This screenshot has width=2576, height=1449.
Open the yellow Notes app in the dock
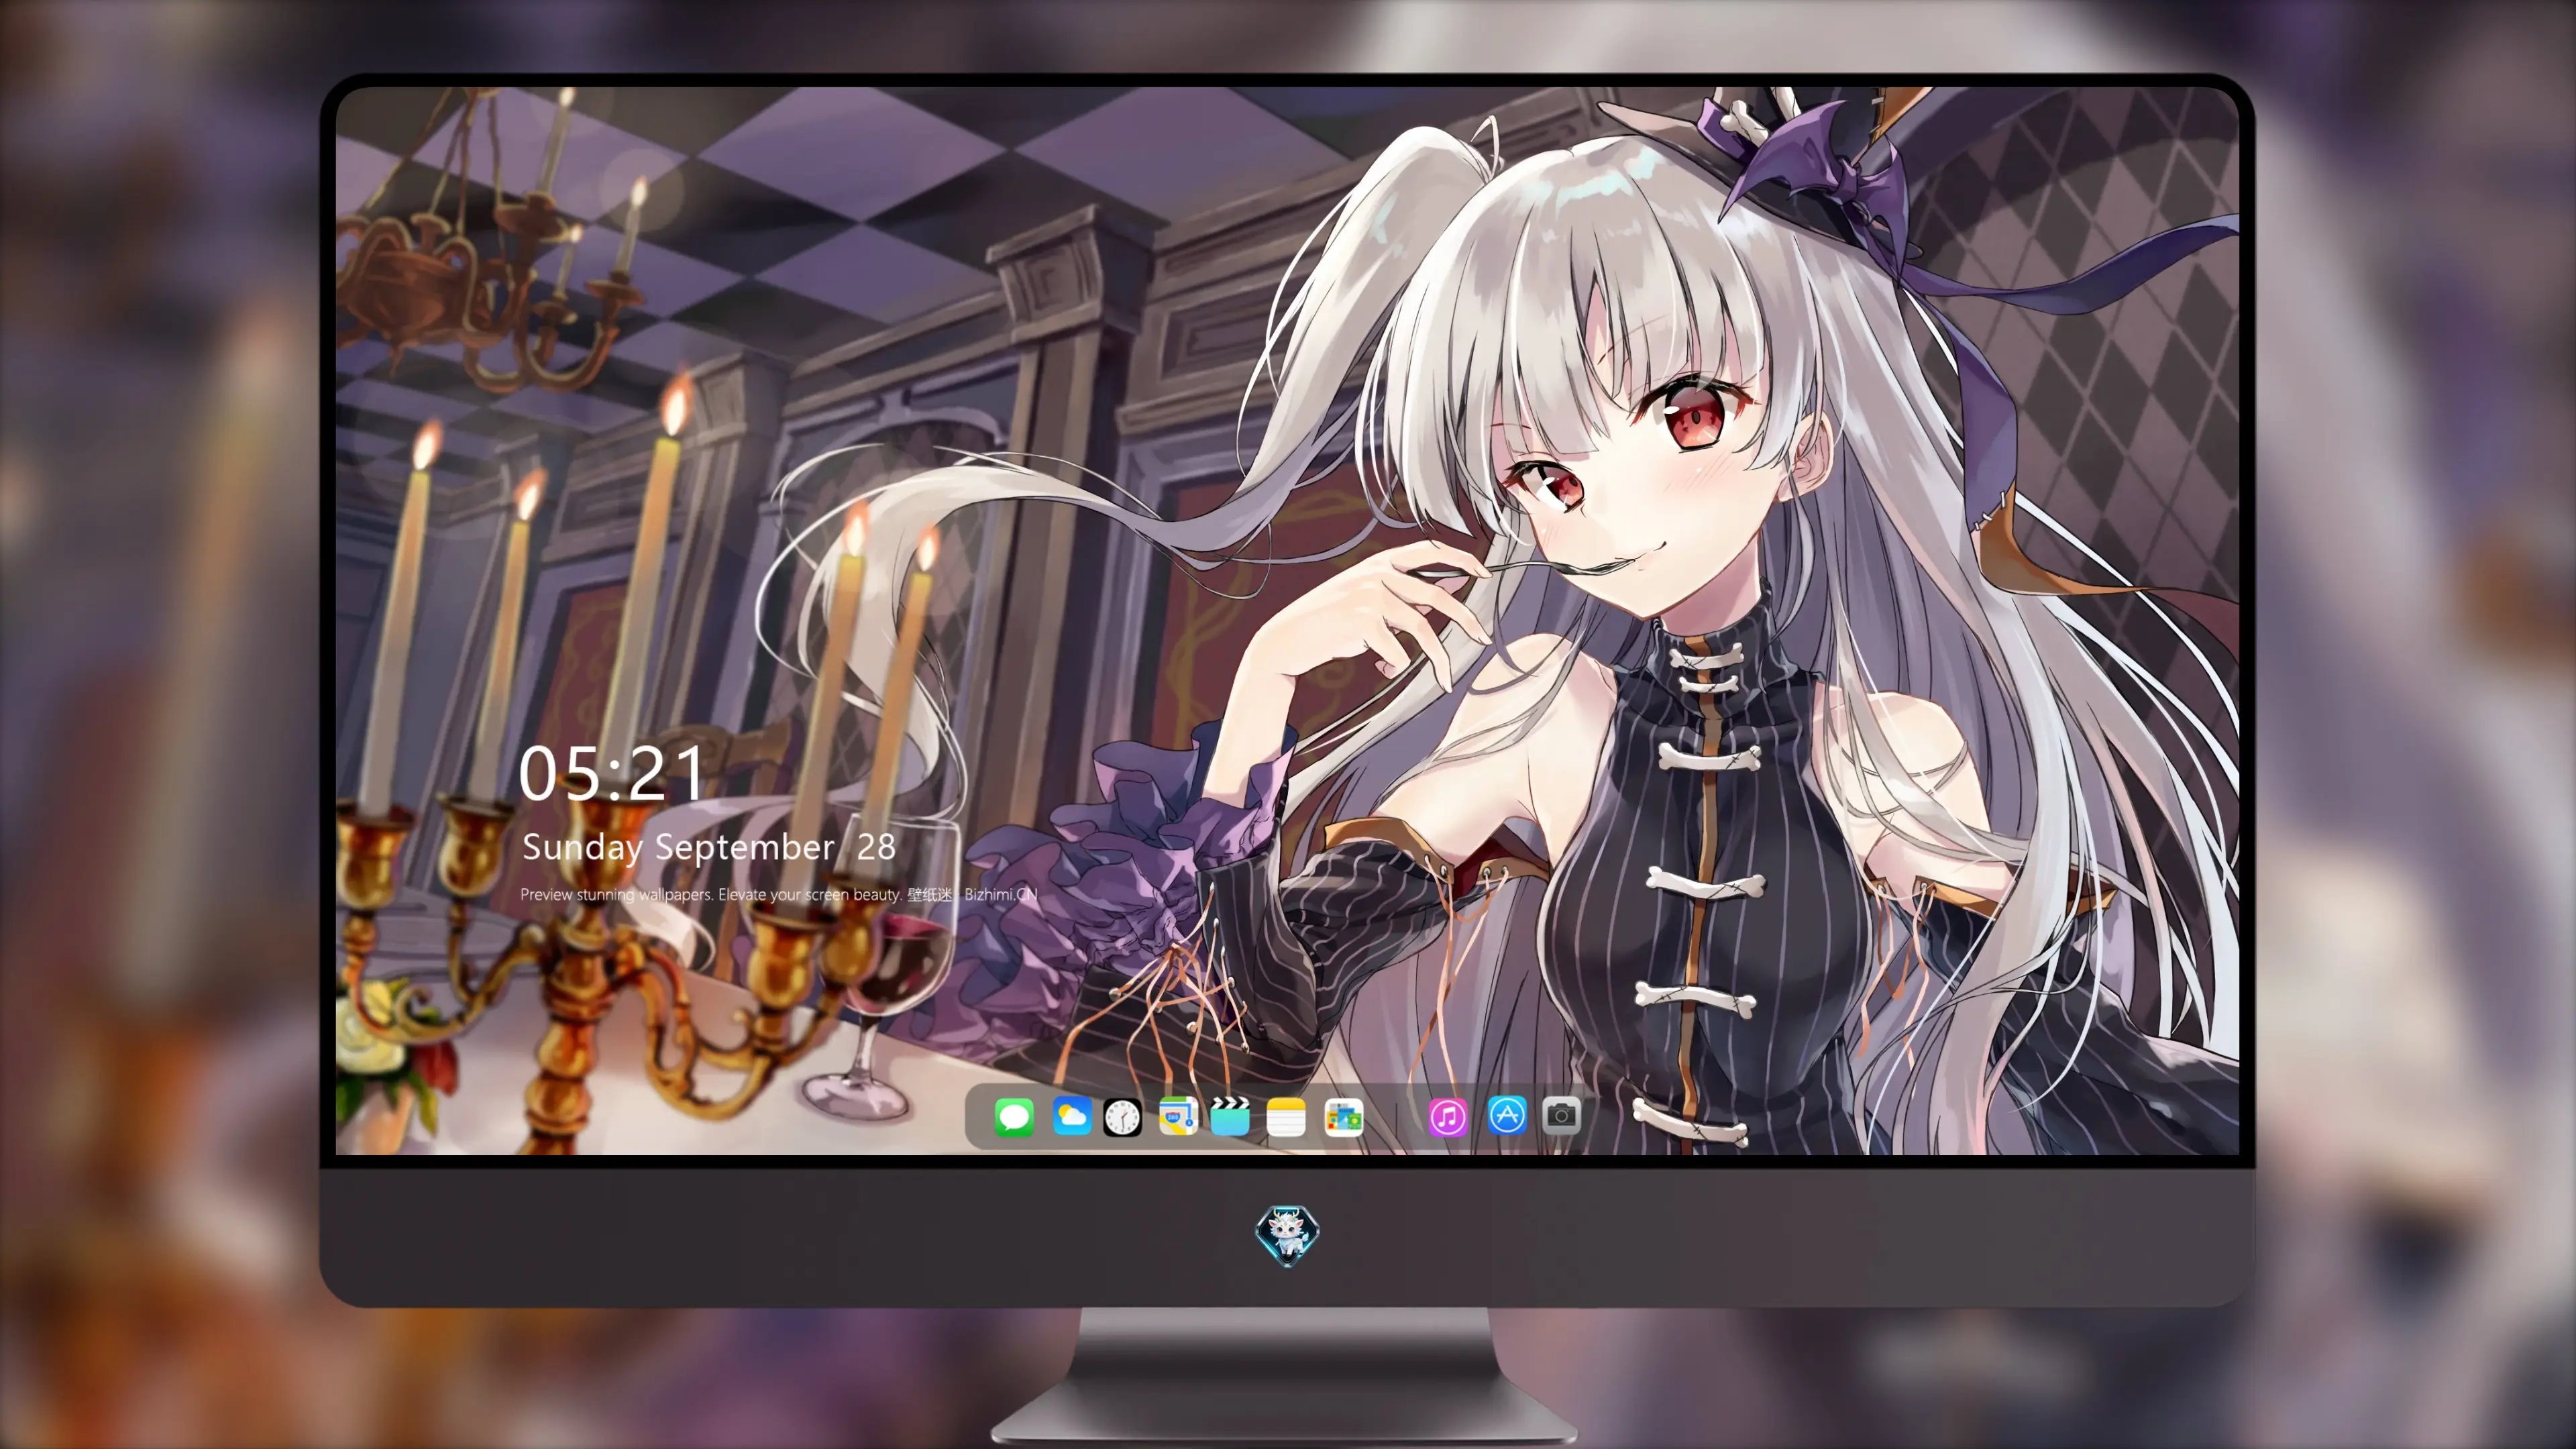[1286, 1117]
